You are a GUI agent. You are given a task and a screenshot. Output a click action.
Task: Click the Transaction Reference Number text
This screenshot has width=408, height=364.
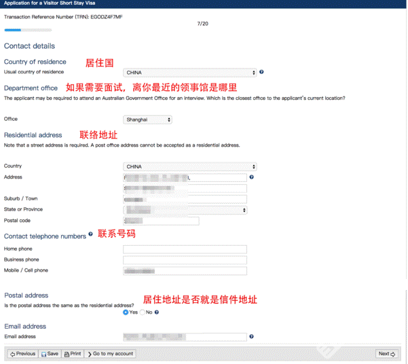[x=63, y=17]
